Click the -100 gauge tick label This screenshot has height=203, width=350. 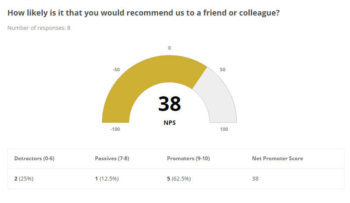point(114,129)
